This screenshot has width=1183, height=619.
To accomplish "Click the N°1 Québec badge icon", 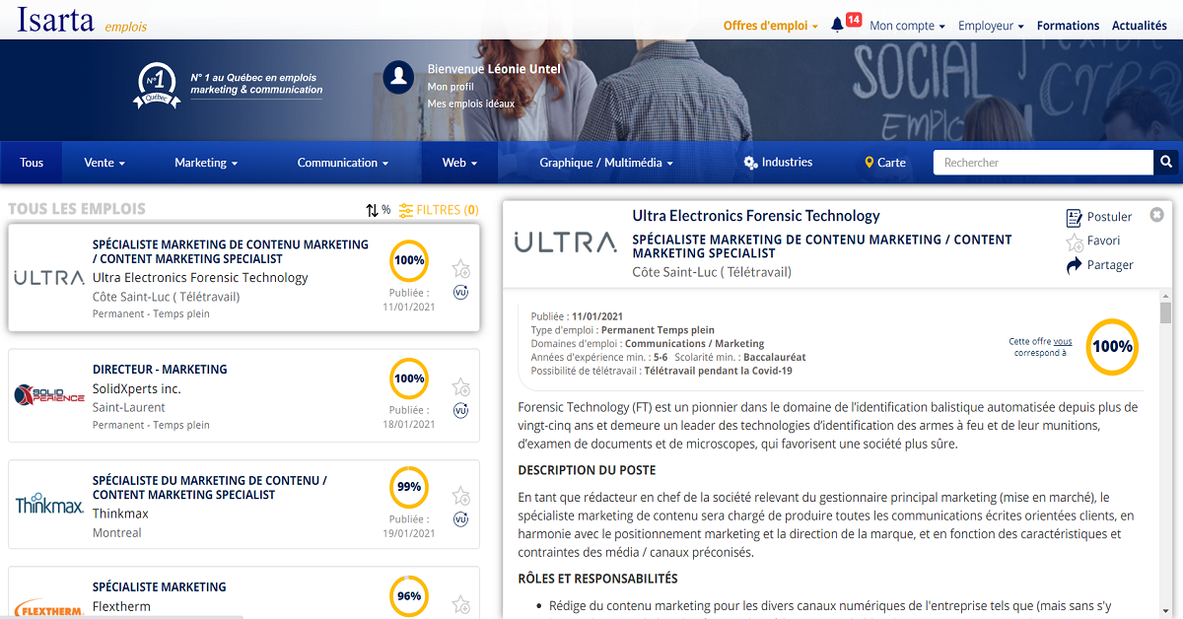I will pos(157,86).
